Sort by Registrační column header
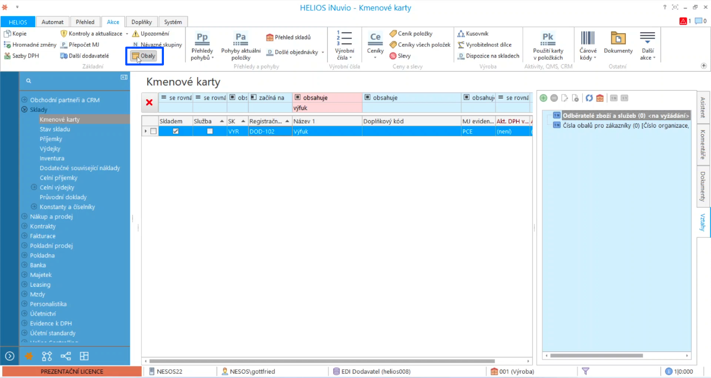The height and width of the screenshot is (378, 711). [270, 121]
